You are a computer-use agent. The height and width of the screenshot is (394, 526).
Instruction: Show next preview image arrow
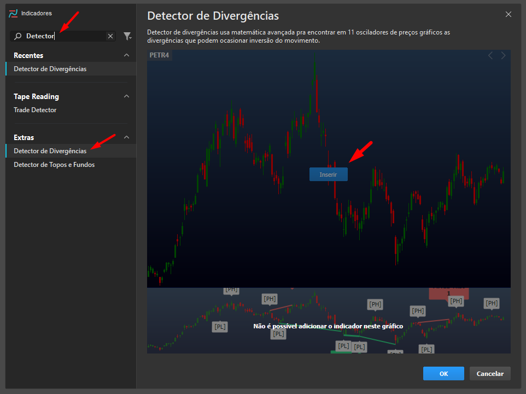[503, 56]
